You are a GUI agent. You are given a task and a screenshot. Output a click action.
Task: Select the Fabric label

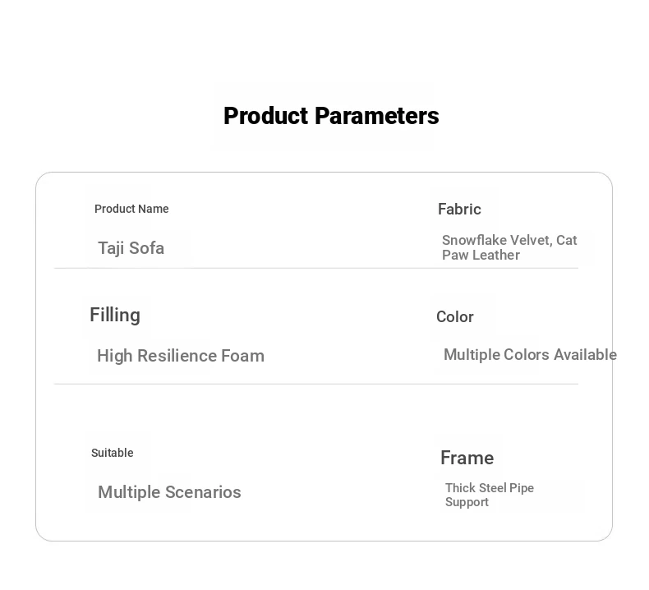459,209
